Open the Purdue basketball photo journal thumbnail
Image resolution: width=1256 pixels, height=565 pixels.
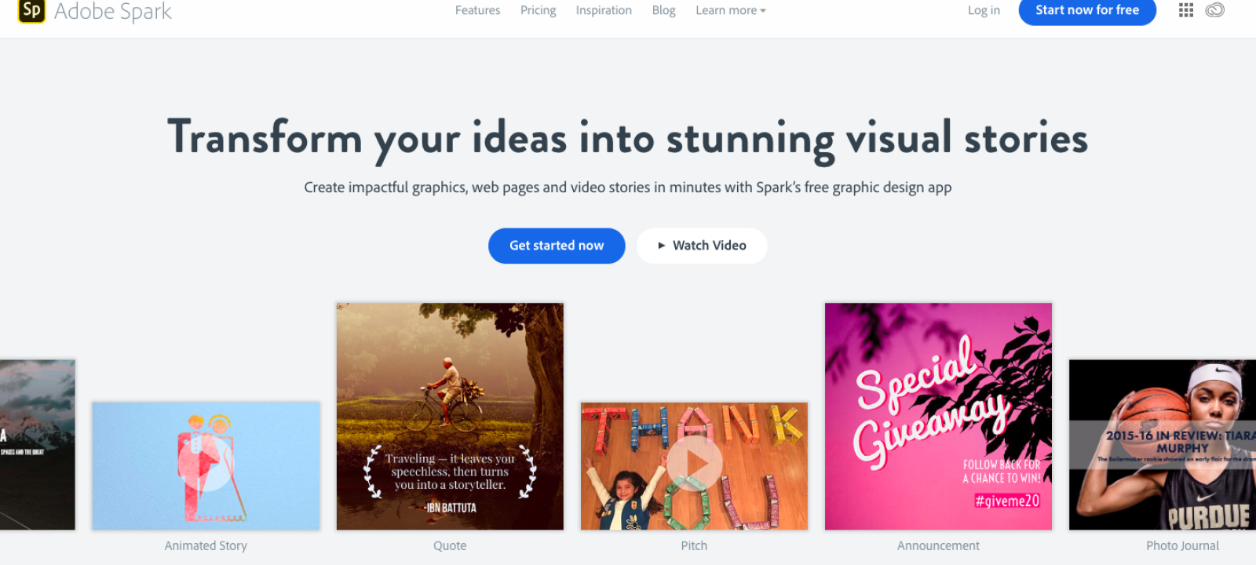(x=1162, y=444)
